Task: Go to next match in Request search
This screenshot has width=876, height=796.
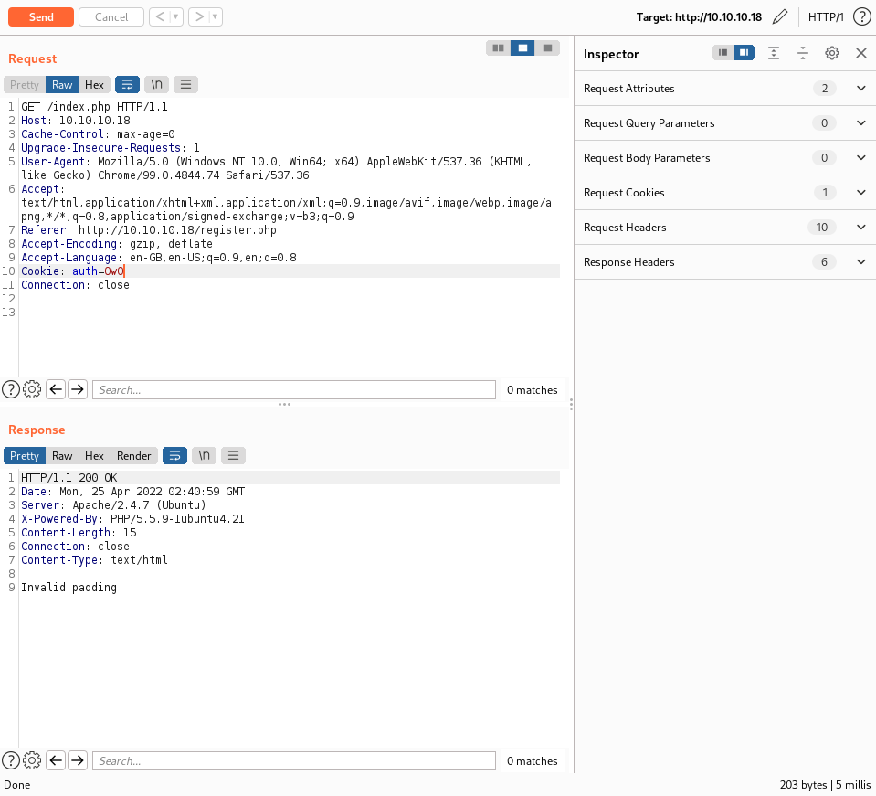Action: 78,390
